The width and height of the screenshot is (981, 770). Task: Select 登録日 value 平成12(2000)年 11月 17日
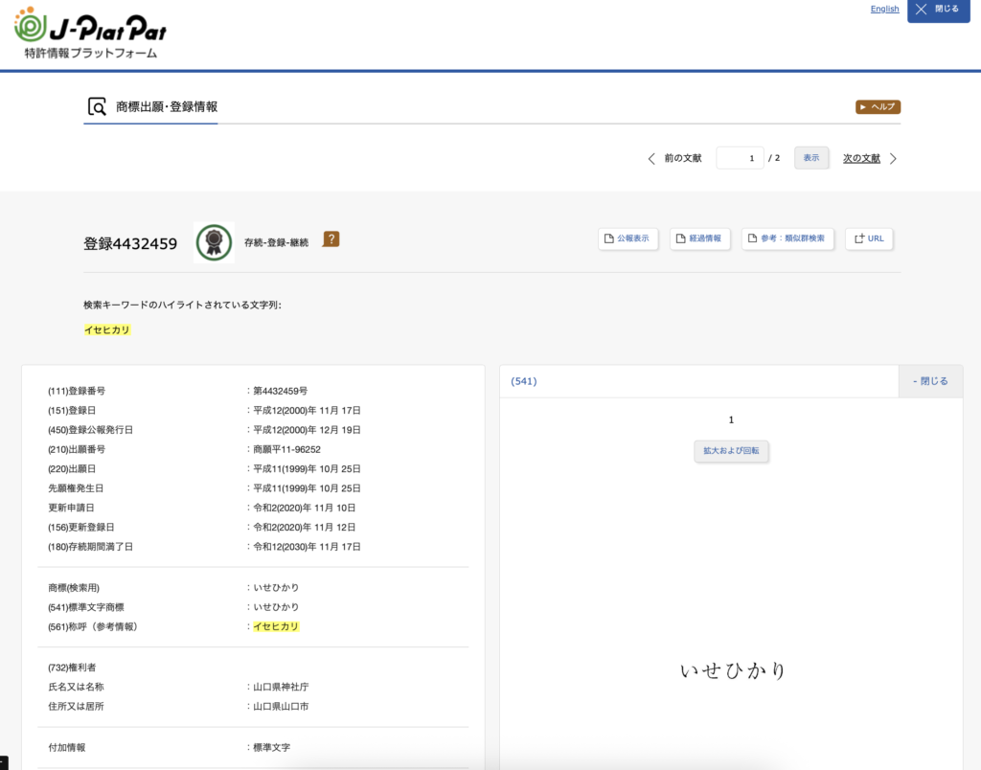click(307, 410)
